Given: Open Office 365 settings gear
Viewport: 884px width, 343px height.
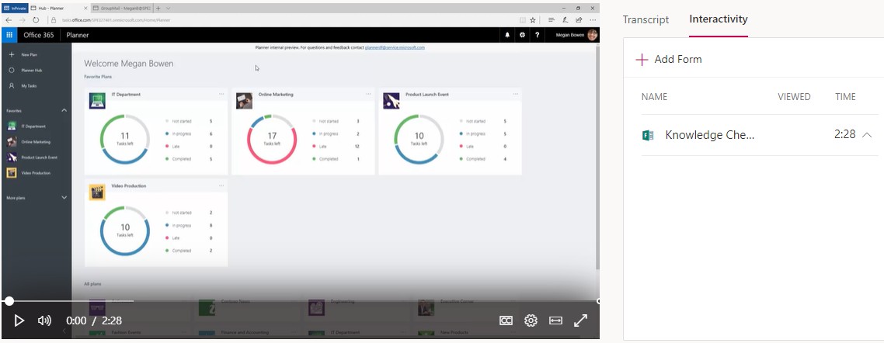Looking at the screenshot, I should (523, 35).
